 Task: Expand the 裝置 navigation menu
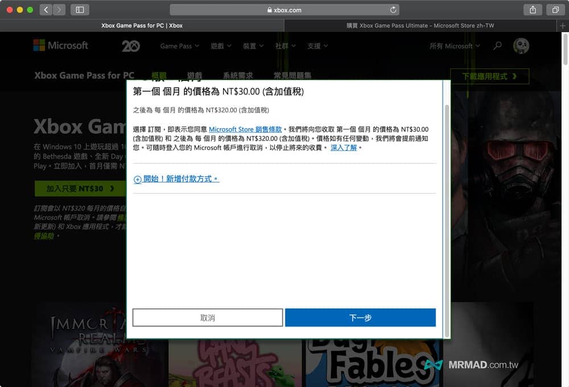click(253, 46)
